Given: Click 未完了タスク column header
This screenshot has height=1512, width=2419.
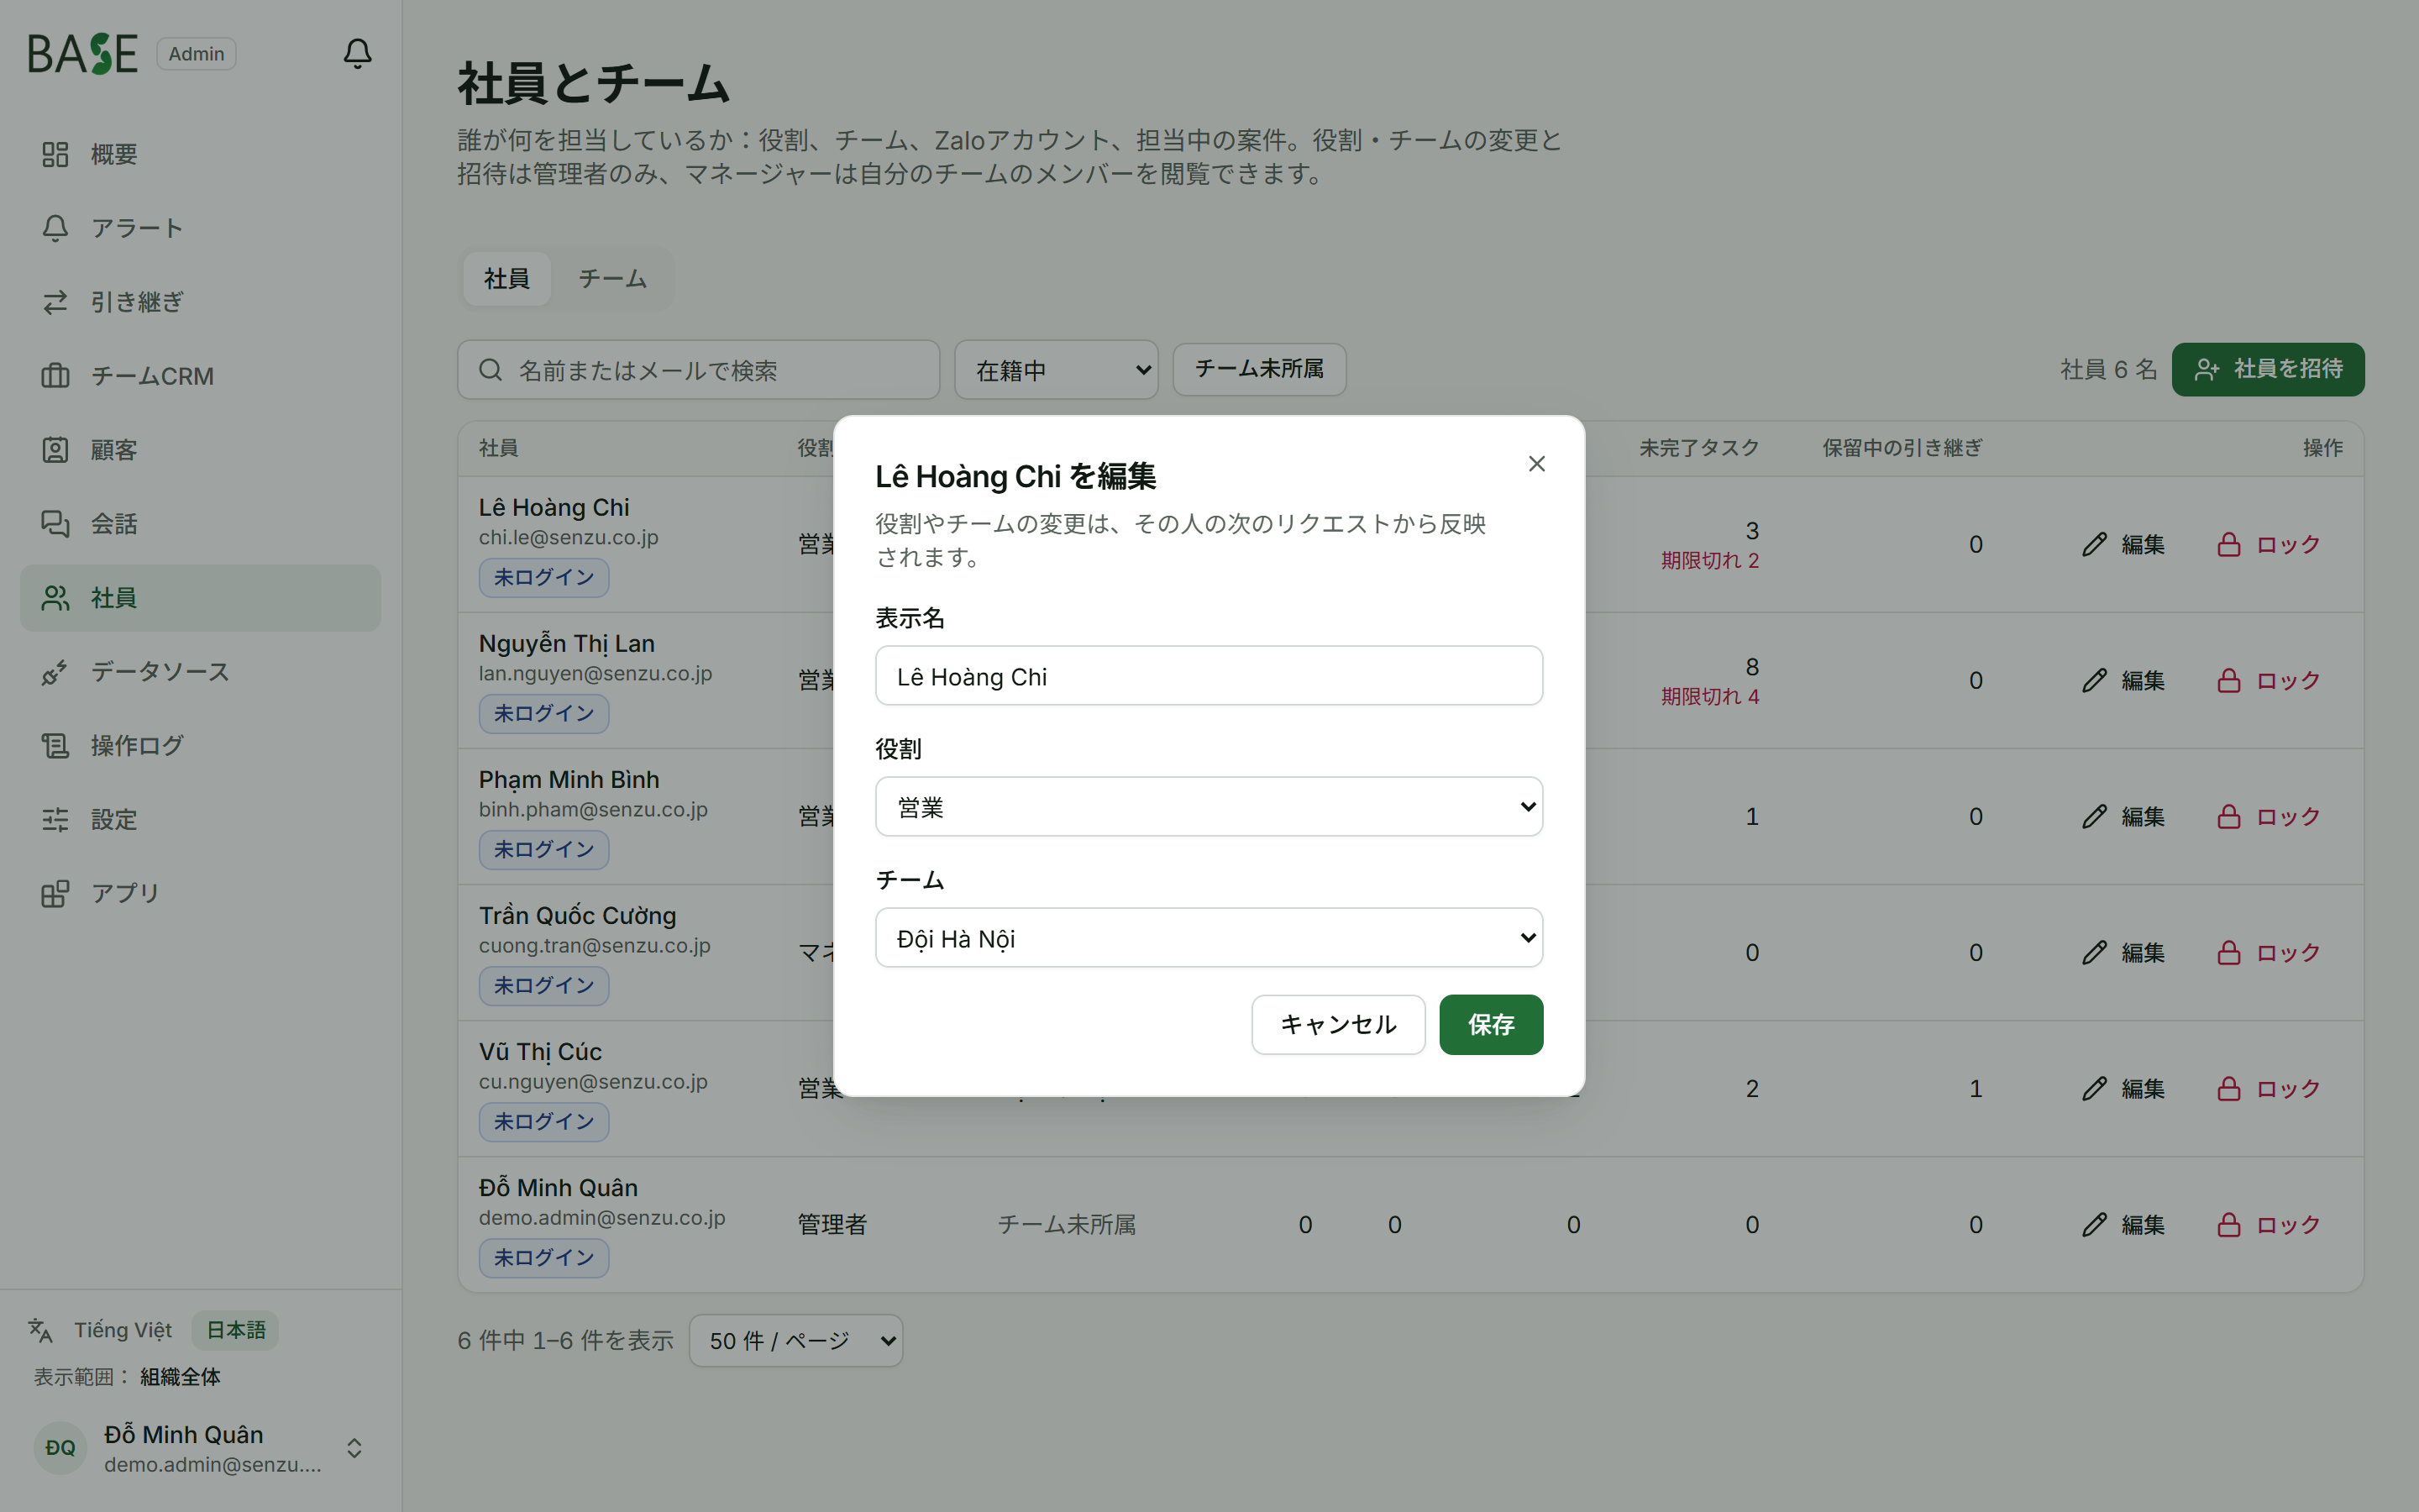Looking at the screenshot, I should point(1699,448).
